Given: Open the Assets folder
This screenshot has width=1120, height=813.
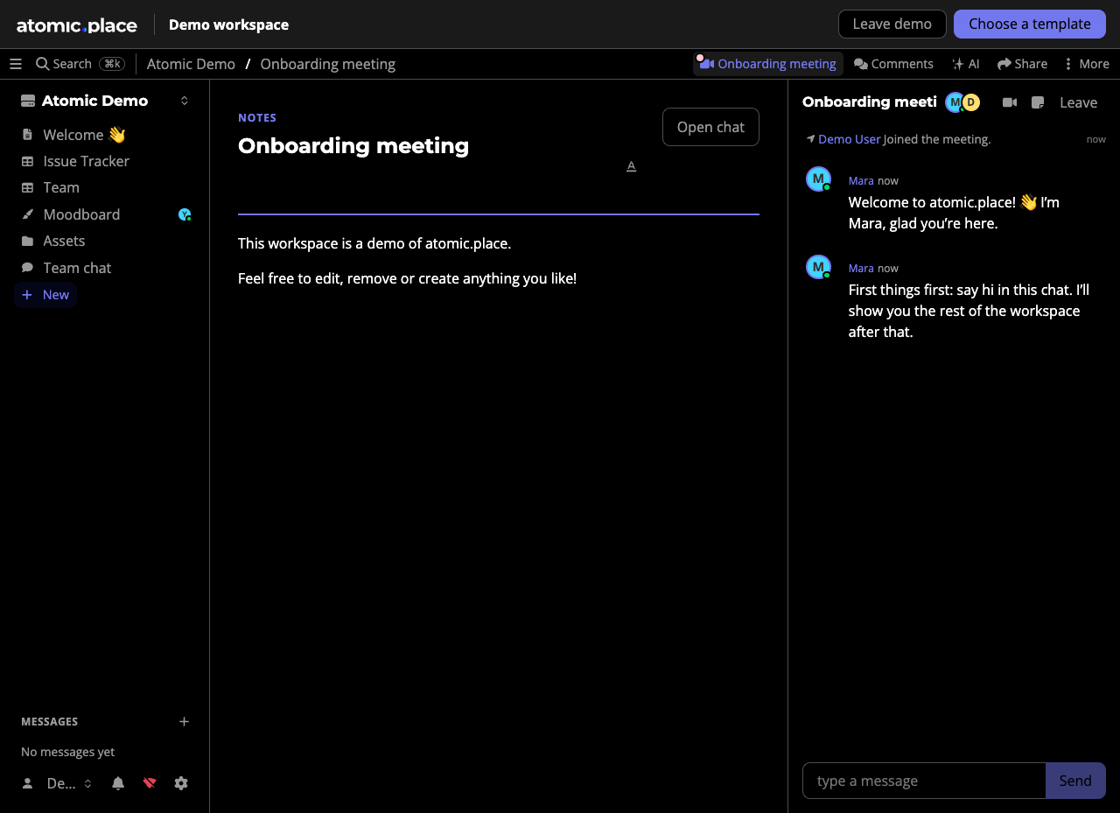Looking at the screenshot, I should [x=64, y=241].
